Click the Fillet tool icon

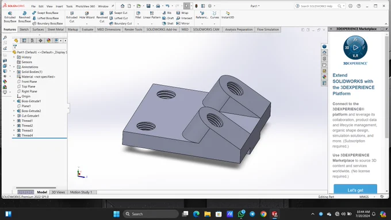138,15
